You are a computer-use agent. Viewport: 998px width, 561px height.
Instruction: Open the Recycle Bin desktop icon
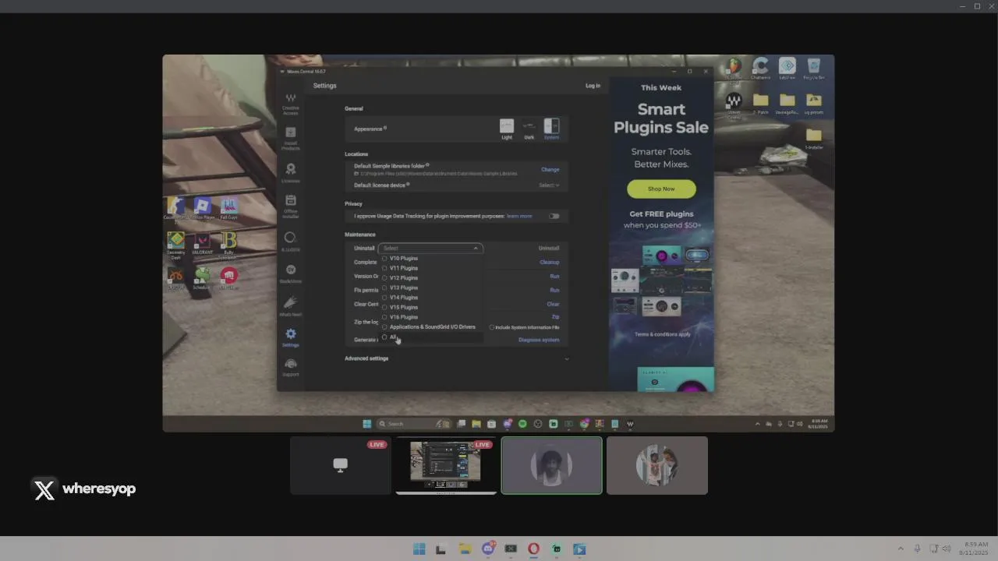click(x=814, y=69)
